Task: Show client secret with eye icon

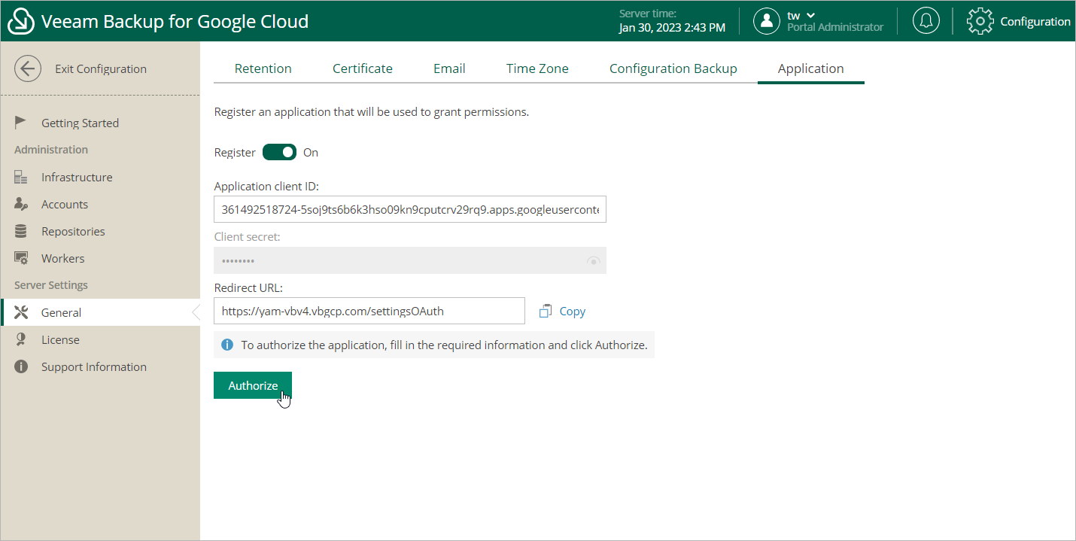Action: point(594,261)
